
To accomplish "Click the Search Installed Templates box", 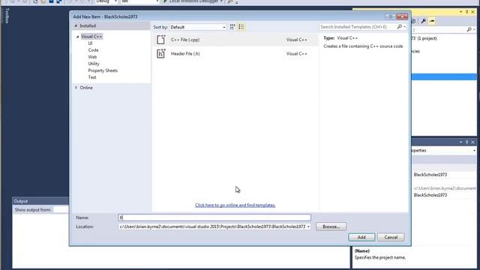I will coord(358,27).
